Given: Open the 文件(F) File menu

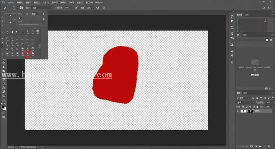Looking at the screenshot, I should (x=11, y=3).
